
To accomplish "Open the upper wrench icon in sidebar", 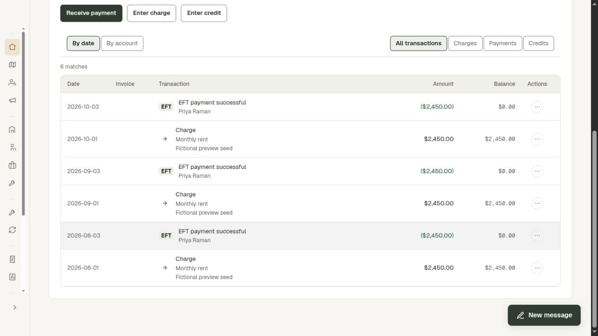I will pyautogui.click(x=12, y=183).
